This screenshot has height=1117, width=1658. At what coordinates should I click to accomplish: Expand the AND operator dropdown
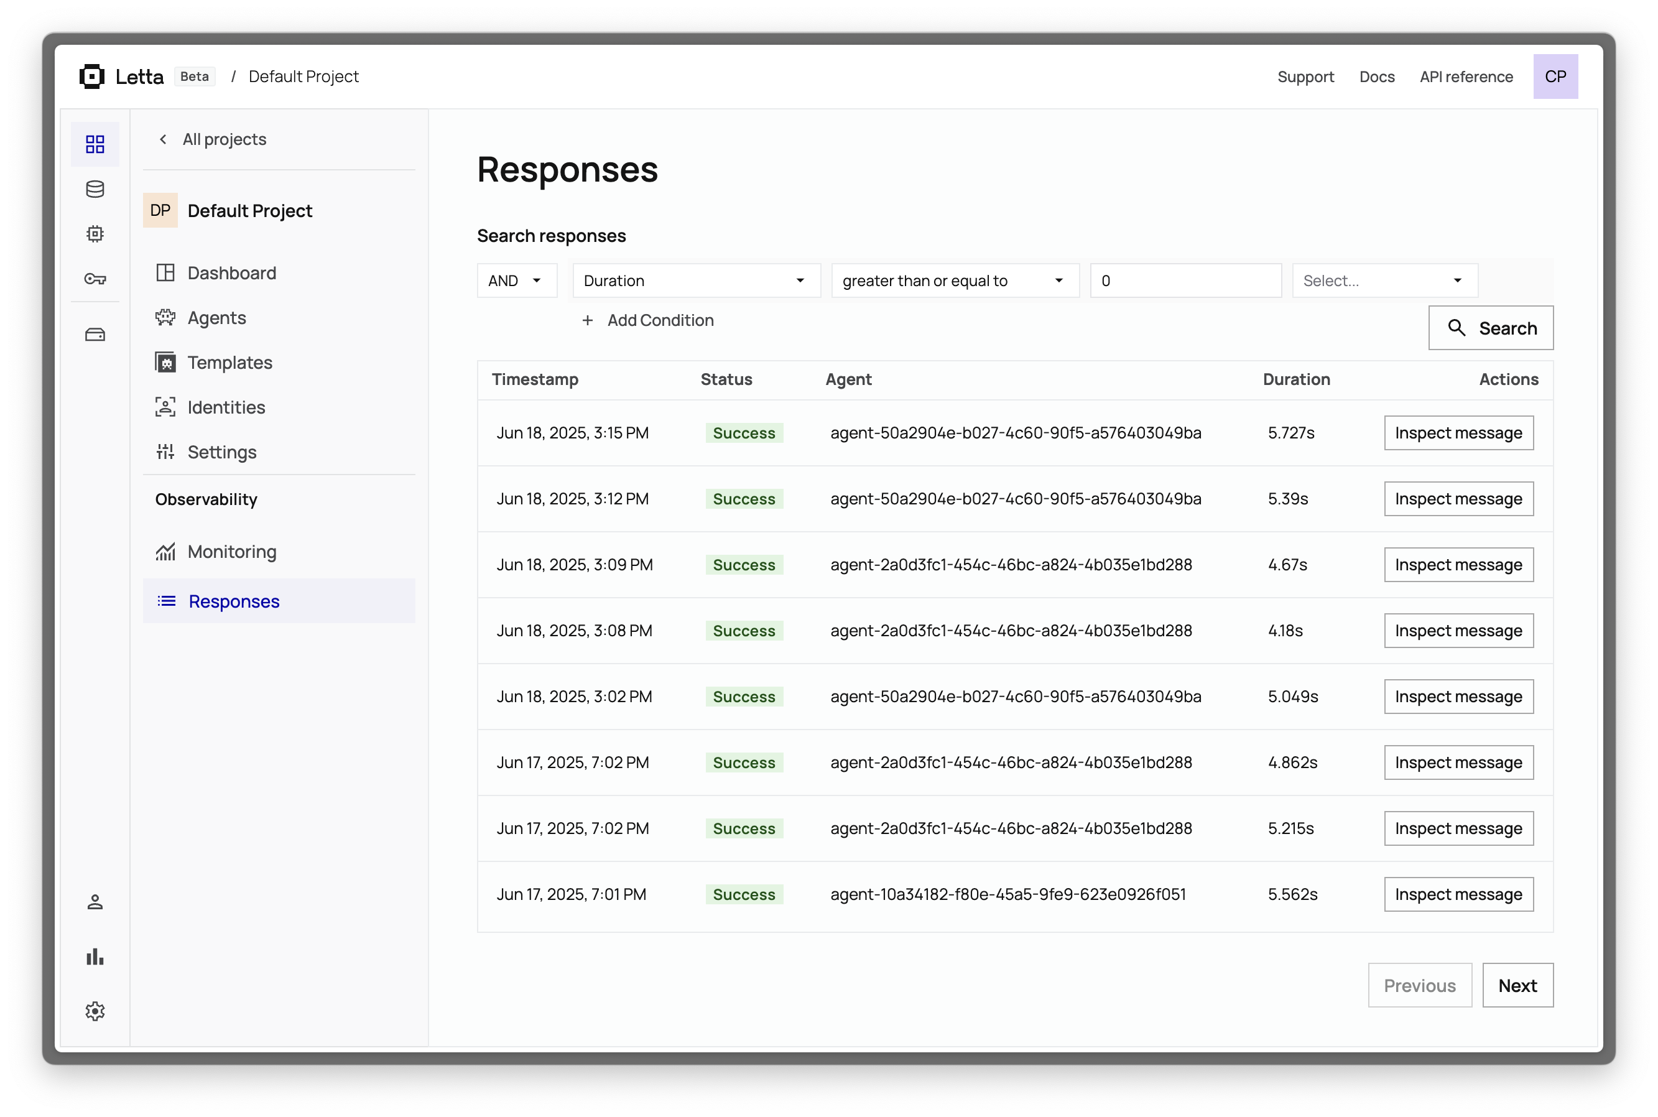pyautogui.click(x=516, y=280)
